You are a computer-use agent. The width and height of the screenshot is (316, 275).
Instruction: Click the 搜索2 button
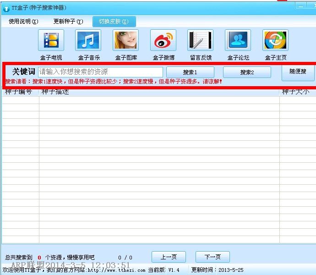[247, 72]
